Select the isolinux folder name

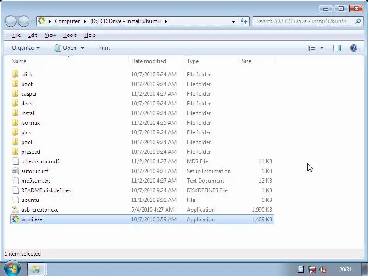pos(30,123)
